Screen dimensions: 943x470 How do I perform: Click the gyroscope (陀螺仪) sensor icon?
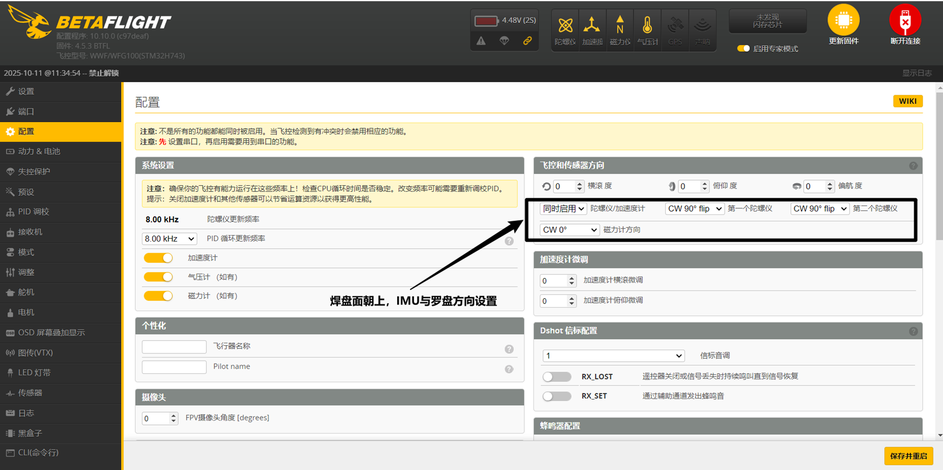coord(565,26)
